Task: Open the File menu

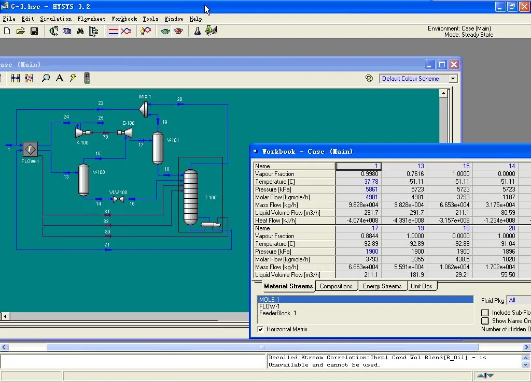Action: click(x=9, y=19)
